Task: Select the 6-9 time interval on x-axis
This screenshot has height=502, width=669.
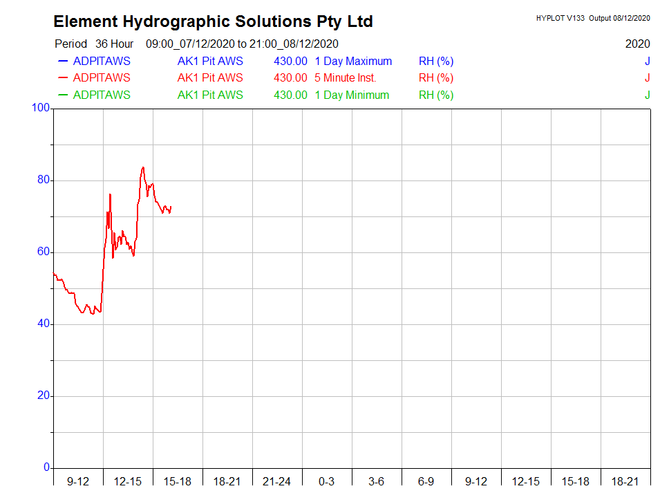Action: pyautogui.click(x=426, y=481)
